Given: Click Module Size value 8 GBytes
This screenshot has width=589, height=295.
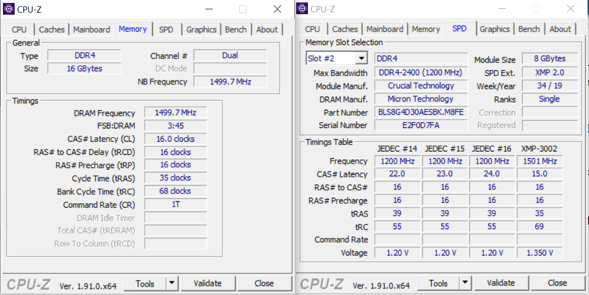Looking at the screenshot, I should 549,59.
